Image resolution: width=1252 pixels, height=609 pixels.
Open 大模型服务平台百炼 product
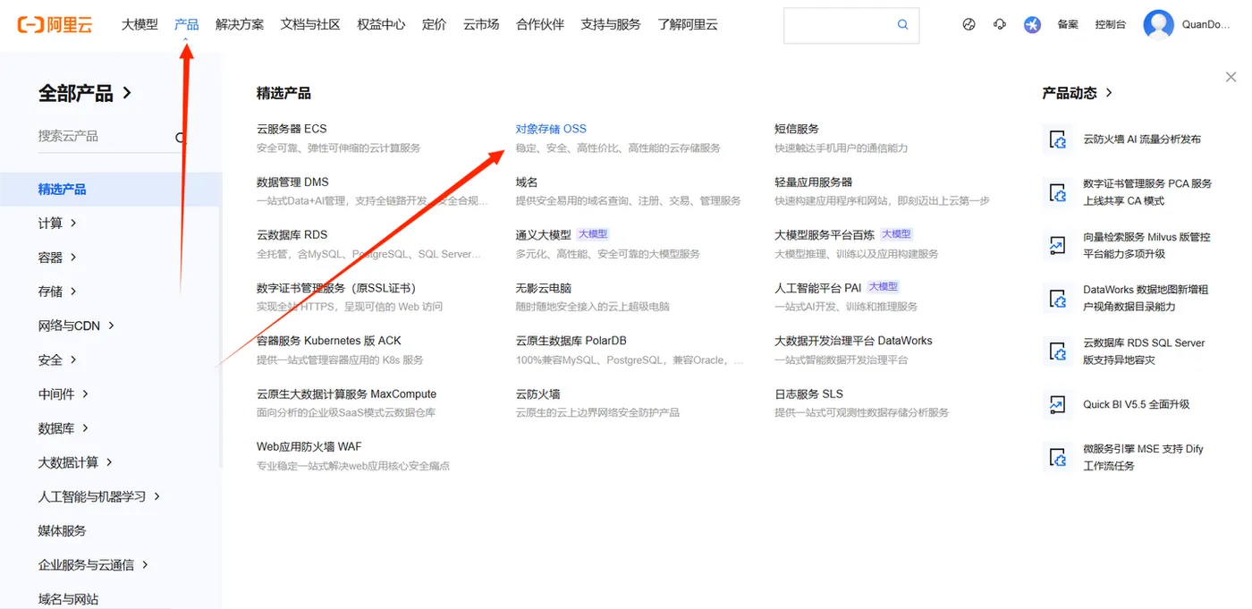(x=825, y=234)
